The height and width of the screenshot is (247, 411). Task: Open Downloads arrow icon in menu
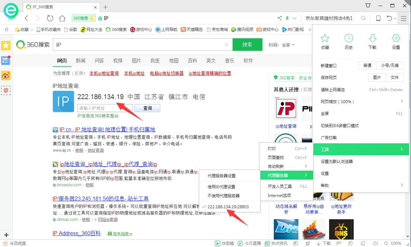(x=372, y=41)
